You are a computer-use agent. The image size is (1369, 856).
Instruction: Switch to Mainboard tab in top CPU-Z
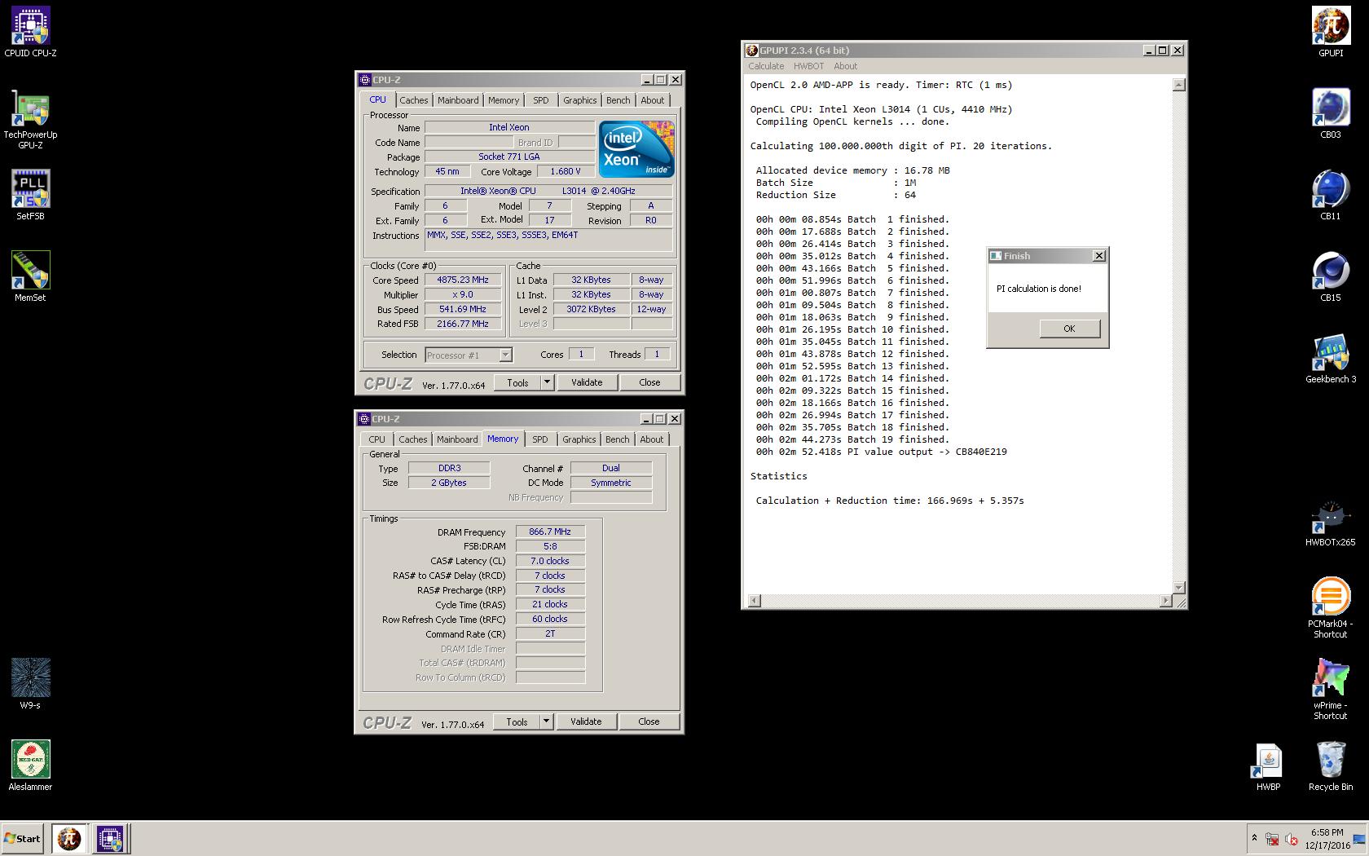(458, 100)
